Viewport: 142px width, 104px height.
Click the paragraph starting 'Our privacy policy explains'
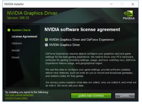pos(91,84)
